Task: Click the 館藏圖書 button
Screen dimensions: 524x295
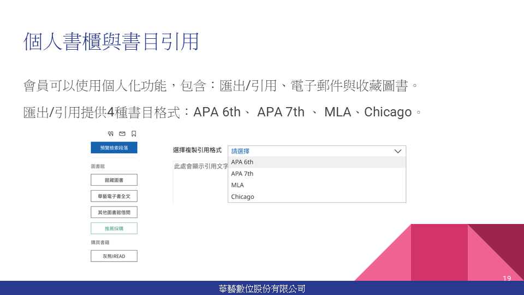Action: (114, 180)
